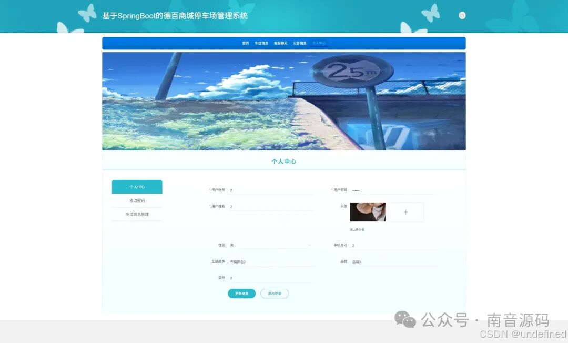Focus the 型号 input field
The width and height of the screenshot is (568, 343).
(x=271, y=278)
